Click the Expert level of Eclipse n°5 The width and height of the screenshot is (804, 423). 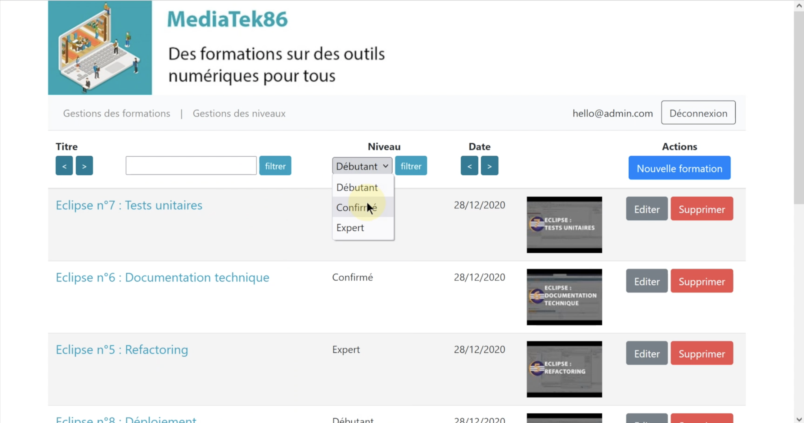coord(346,350)
